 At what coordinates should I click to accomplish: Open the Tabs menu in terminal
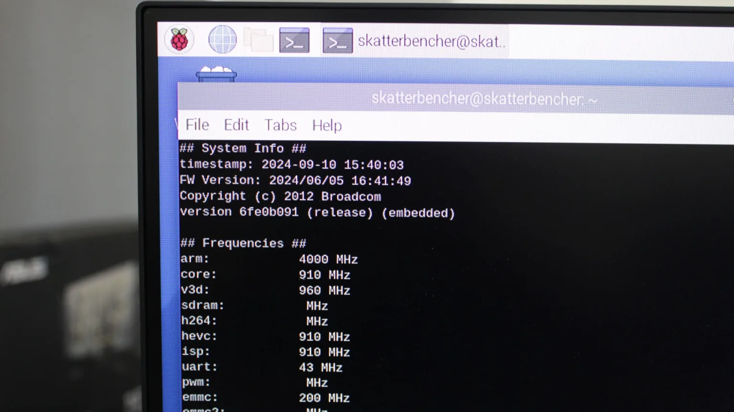[x=281, y=125]
